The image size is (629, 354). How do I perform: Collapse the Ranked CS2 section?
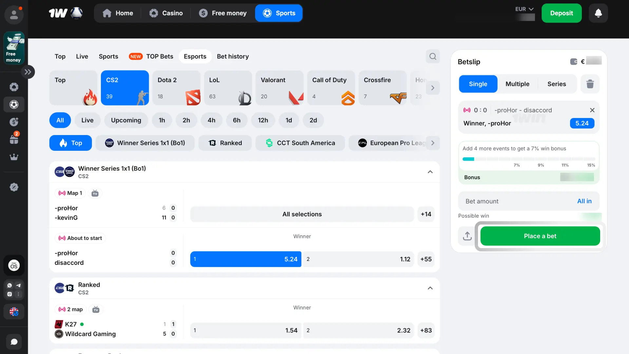click(430, 288)
